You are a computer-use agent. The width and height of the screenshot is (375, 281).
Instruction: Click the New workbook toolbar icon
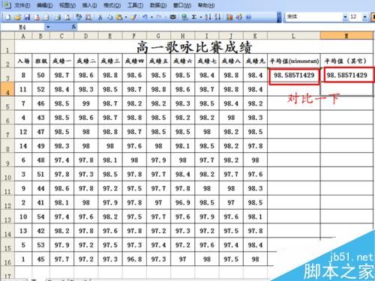click(x=8, y=17)
